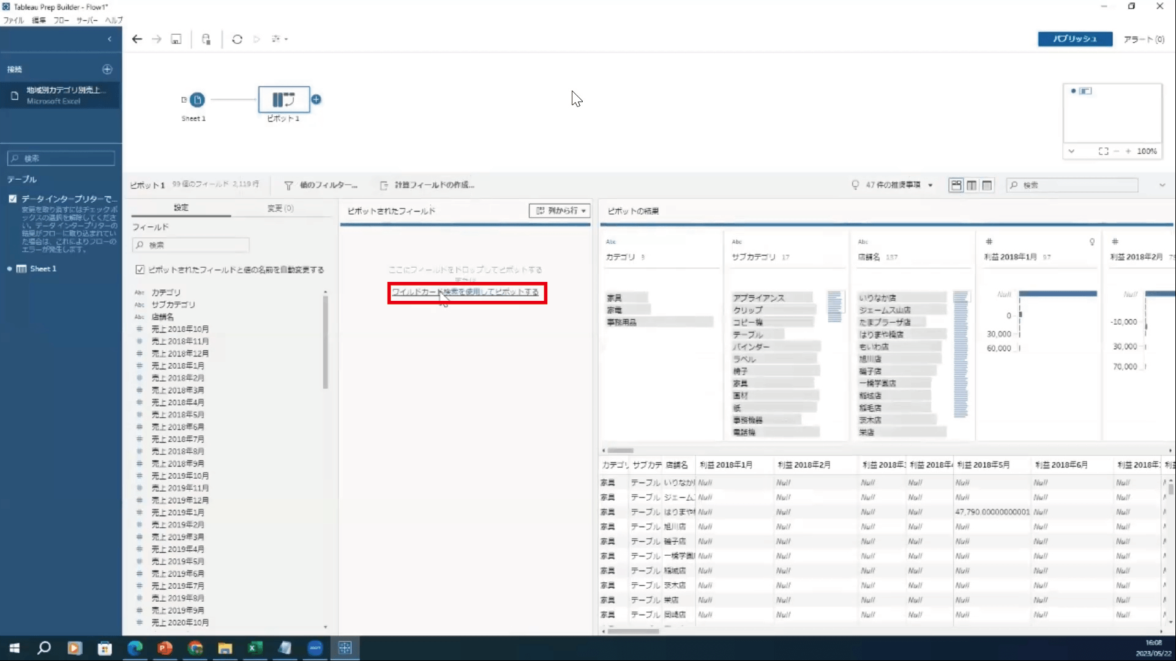Open Windows Start menu
Viewport: 1176px width, 661px height.
(x=15, y=648)
